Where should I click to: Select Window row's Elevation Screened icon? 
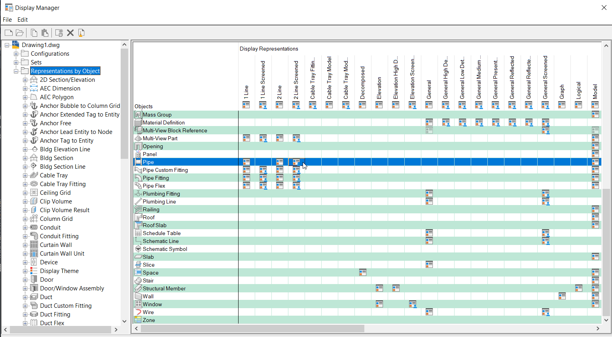413,304
